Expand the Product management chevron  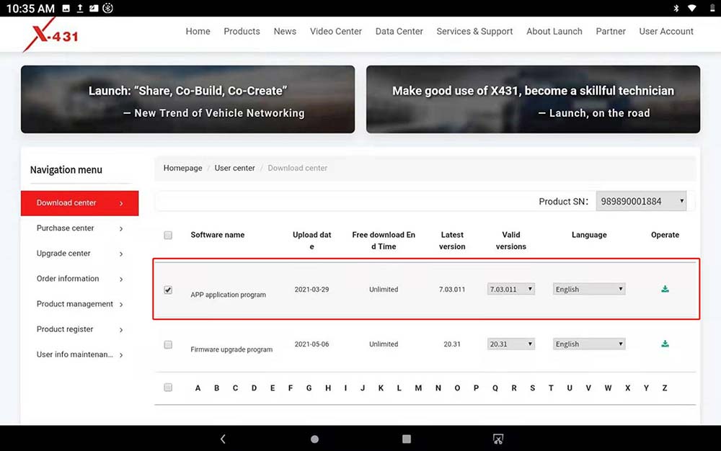point(121,305)
